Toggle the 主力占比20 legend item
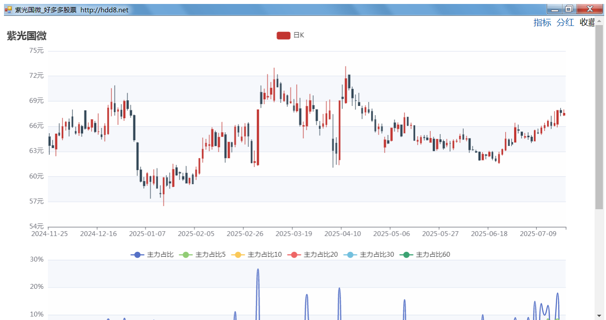Screen dimensions: 606x320 pos(313,255)
